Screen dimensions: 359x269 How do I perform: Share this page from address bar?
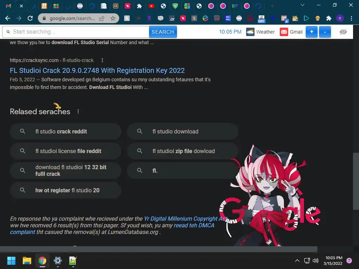(102, 18)
